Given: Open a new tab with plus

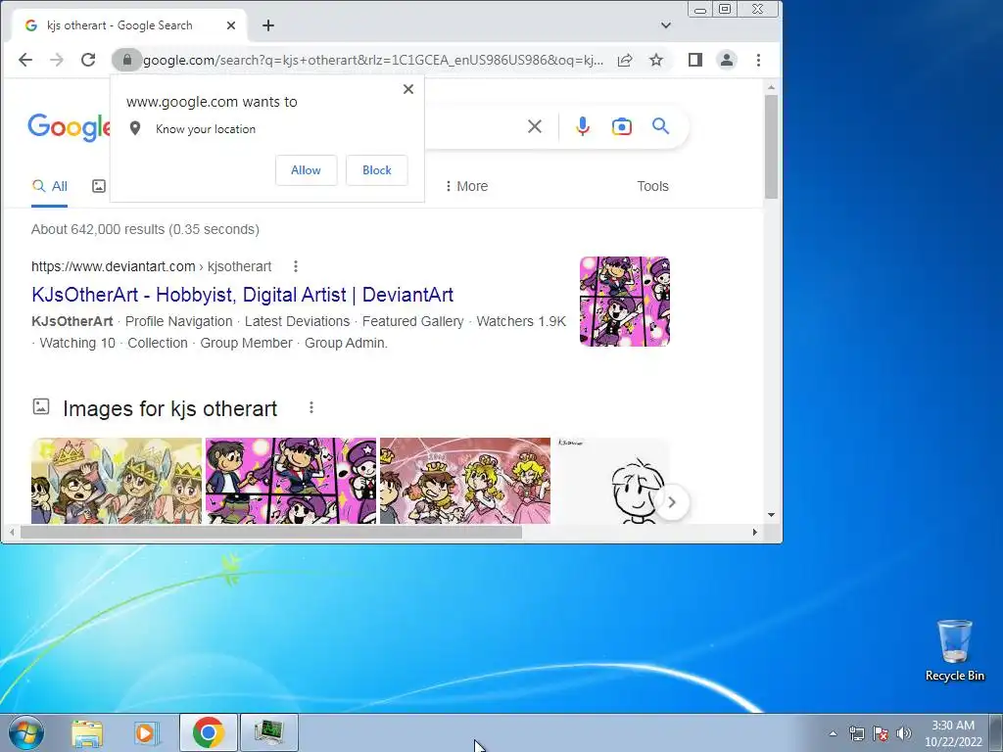Looking at the screenshot, I should (x=268, y=25).
